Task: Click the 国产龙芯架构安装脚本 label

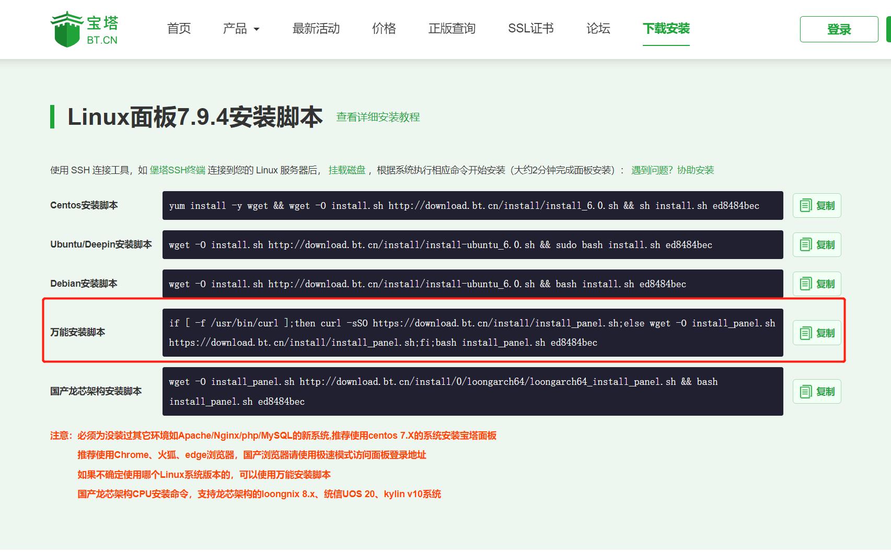Action: (x=96, y=391)
